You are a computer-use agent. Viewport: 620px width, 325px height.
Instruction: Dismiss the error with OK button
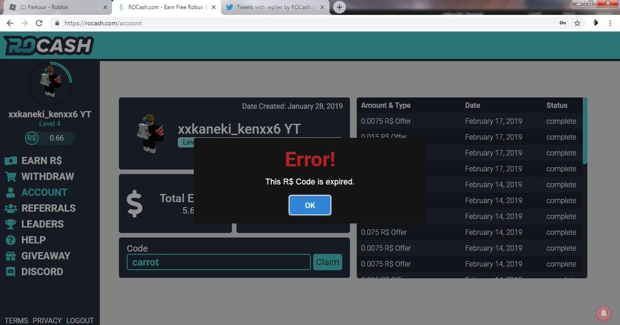pyautogui.click(x=310, y=205)
